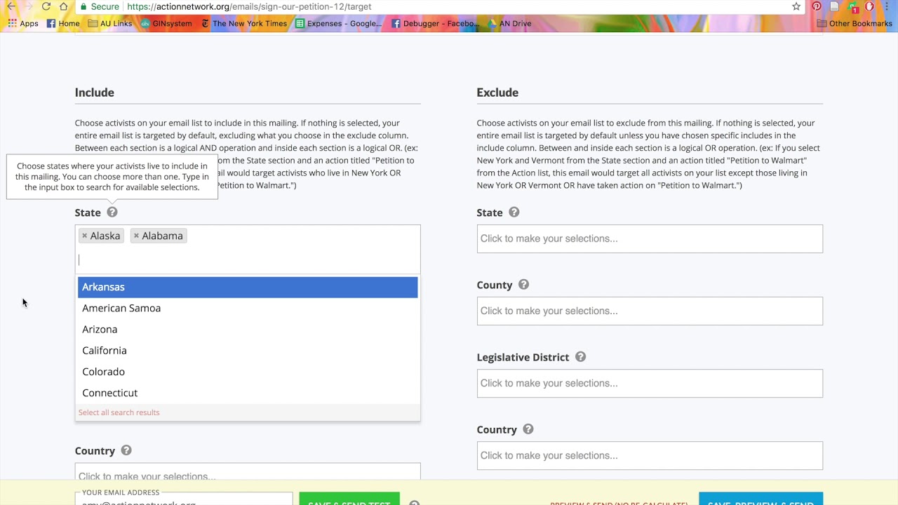Click the Your Email Address field
Image resolution: width=898 pixels, height=505 pixels.
coord(184,499)
